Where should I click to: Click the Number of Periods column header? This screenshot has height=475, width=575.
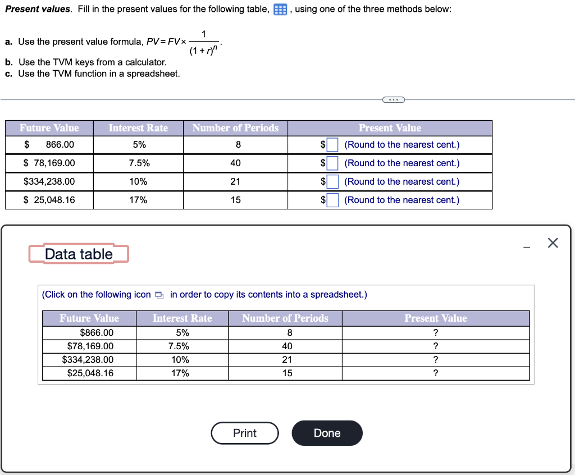(x=235, y=128)
